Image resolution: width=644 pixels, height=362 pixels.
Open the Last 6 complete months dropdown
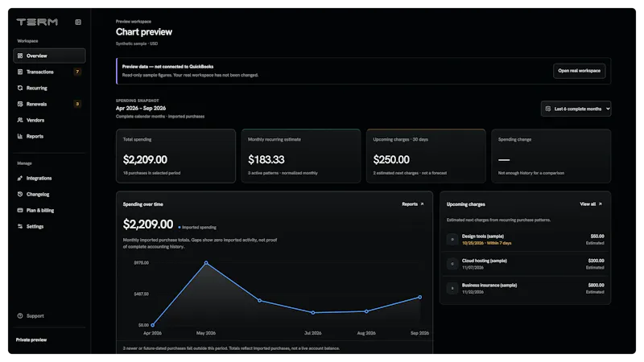pos(576,109)
